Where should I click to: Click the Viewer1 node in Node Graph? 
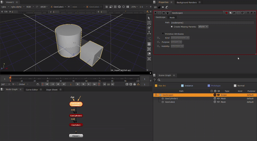click(x=76, y=136)
